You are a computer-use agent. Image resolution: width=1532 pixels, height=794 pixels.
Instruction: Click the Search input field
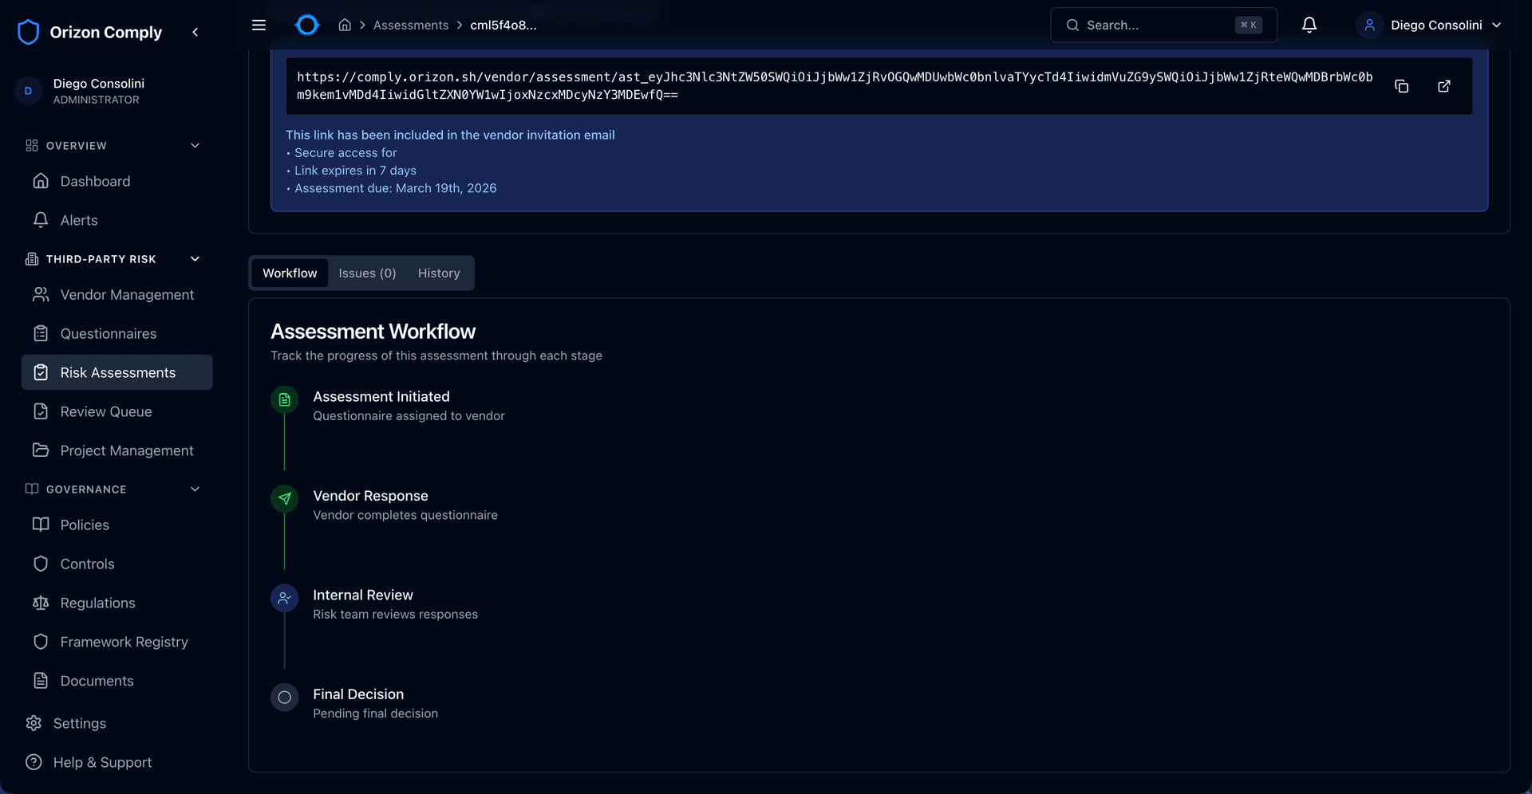tap(1157, 26)
